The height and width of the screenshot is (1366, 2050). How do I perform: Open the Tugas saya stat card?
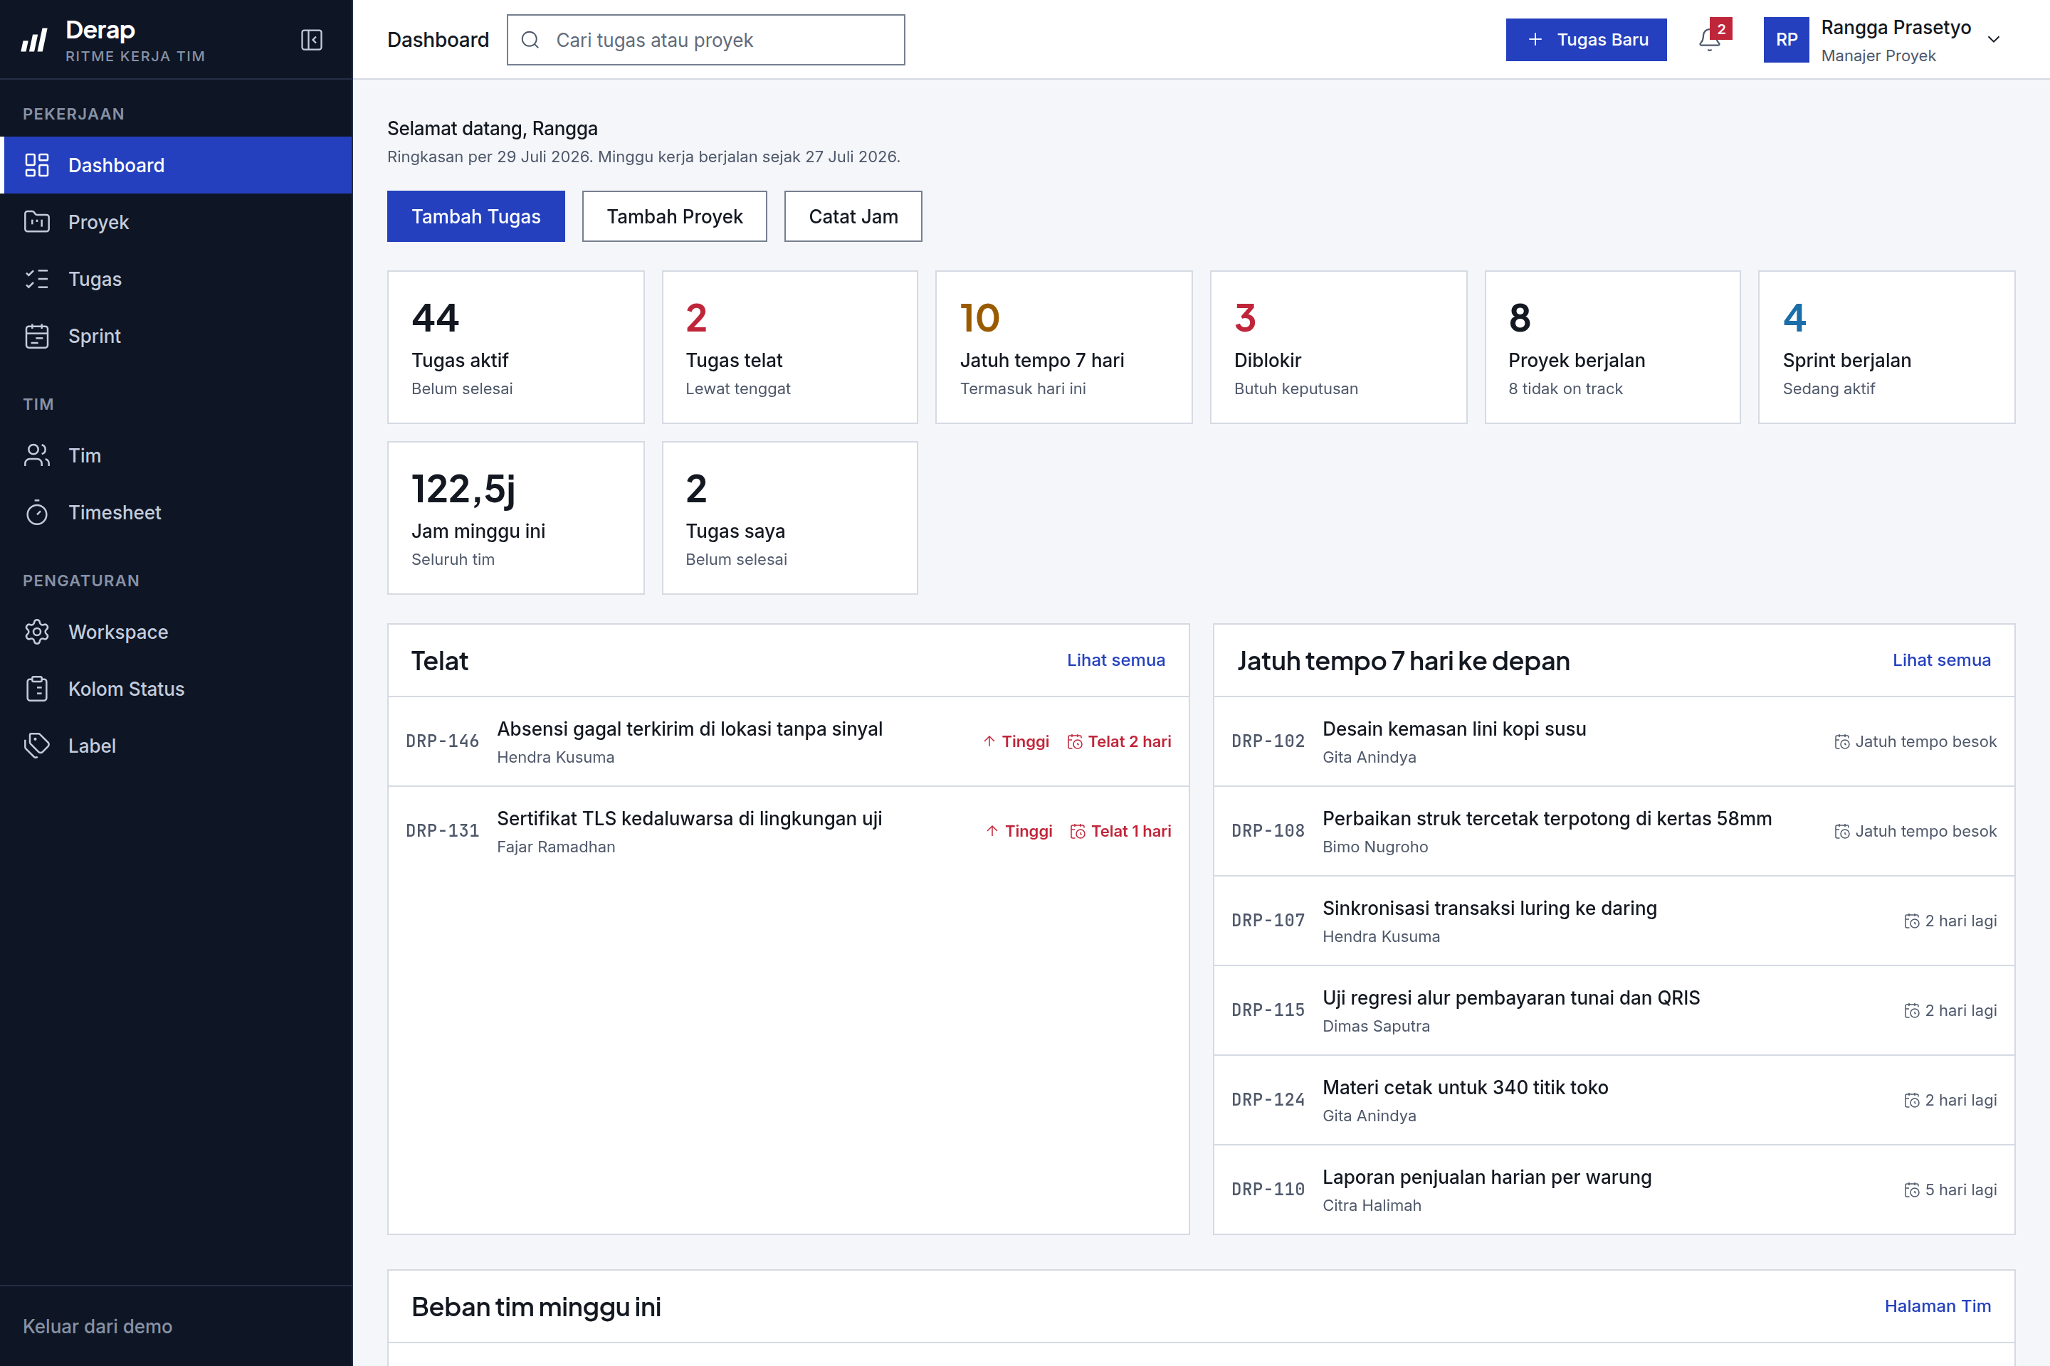pos(789,517)
